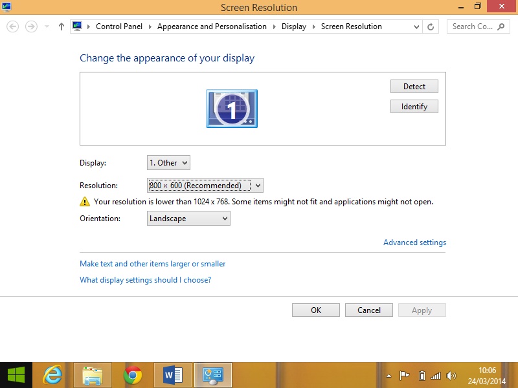Click the Apply button

[x=422, y=310]
